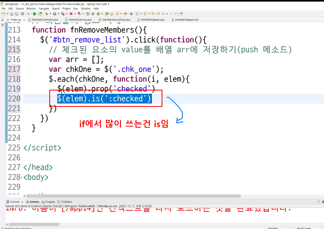Open the Help menu
The width and height of the screenshot is (324, 229).
(96, 9)
